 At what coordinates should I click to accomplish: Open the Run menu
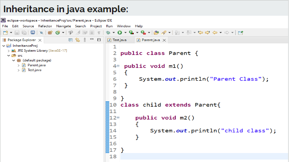[x=109, y=26]
